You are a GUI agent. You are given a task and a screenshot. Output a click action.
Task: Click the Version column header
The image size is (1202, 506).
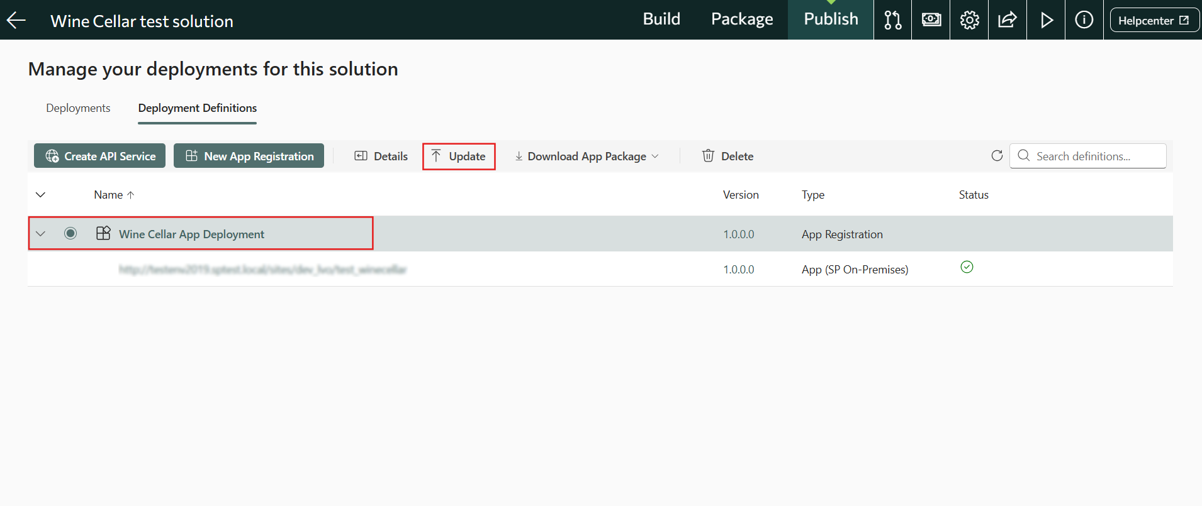(x=741, y=195)
